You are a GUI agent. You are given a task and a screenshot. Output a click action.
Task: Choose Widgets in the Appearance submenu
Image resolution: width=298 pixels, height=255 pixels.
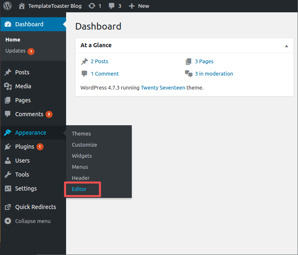pos(82,156)
